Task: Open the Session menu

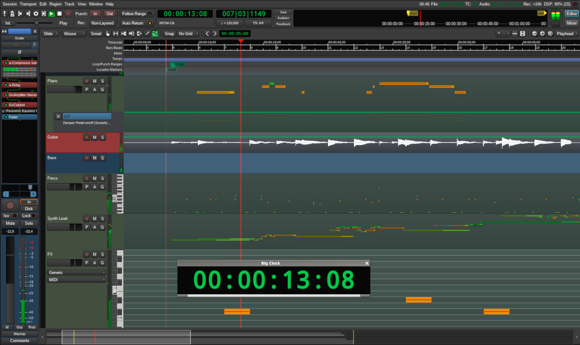Action: 10,4
